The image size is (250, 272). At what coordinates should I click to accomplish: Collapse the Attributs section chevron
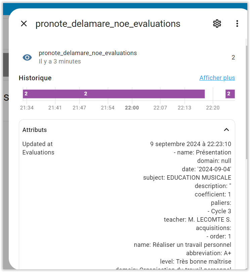coord(226,130)
